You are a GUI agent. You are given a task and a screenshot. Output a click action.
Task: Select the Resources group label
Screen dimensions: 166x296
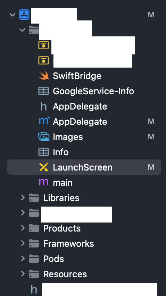(x=65, y=274)
